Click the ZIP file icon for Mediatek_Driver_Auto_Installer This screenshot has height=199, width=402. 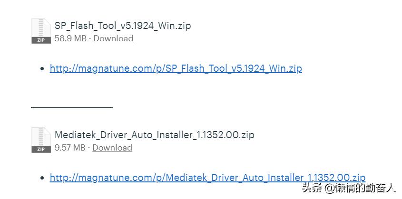point(41,140)
